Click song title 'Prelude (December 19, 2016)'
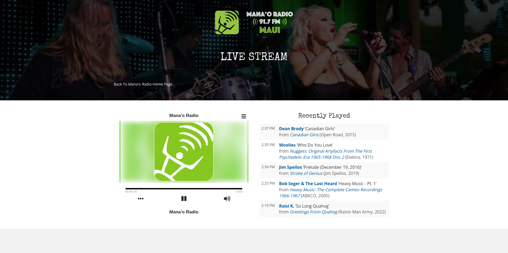The image size is (508, 253). pyautogui.click(x=332, y=167)
